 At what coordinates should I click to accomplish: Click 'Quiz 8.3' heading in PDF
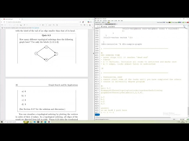pyautogui.click(x=46, y=35)
